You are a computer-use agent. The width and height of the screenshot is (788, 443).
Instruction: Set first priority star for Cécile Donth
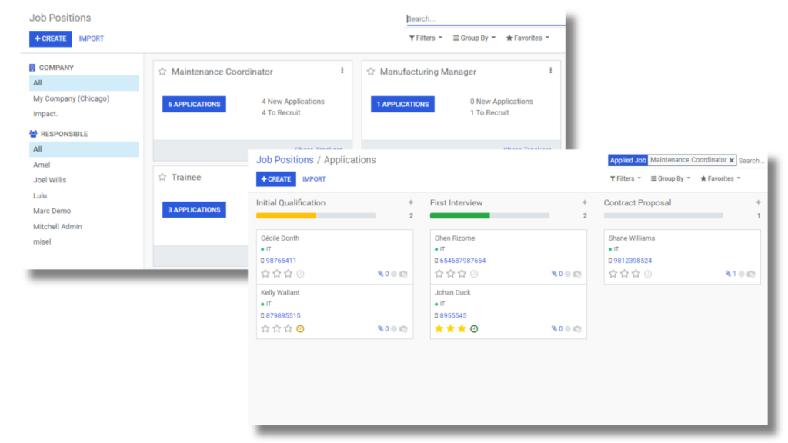tap(265, 274)
